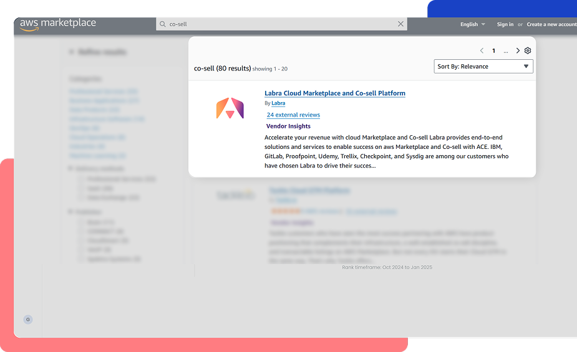This screenshot has width=577, height=352.
Task: Open the results settings gear
Action: [x=528, y=50]
